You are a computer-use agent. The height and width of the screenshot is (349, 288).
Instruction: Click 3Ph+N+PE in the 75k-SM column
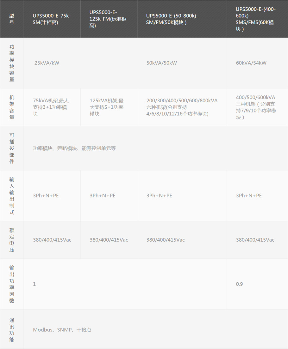[46, 196]
